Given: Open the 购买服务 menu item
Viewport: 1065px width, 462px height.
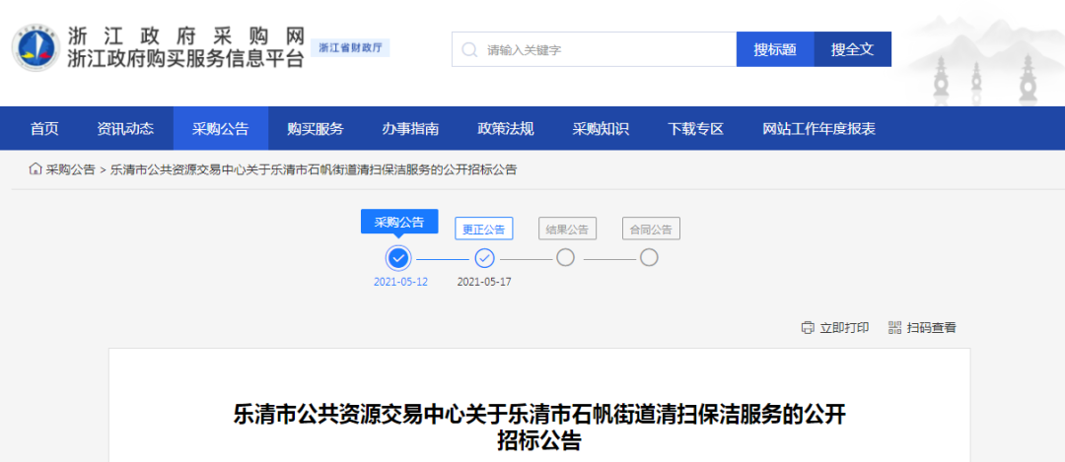Looking at the screenshot, I should point(316,128).
